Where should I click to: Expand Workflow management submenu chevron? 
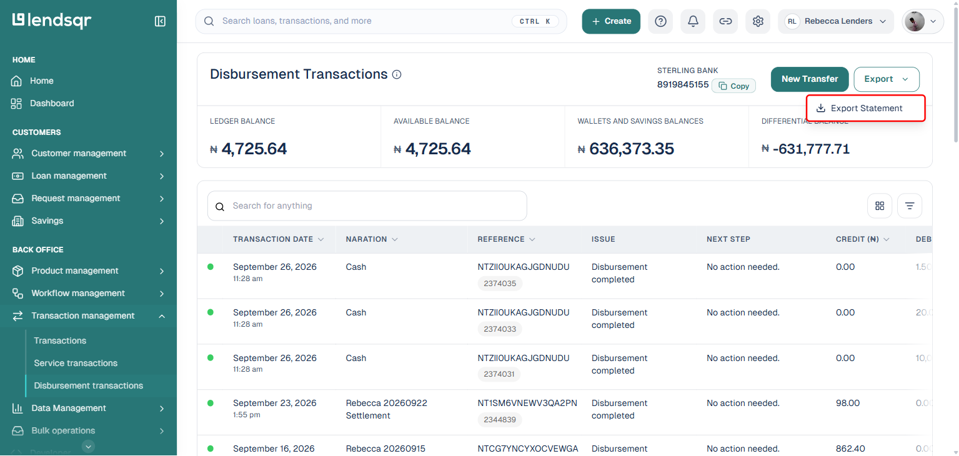tap(162, 294)
